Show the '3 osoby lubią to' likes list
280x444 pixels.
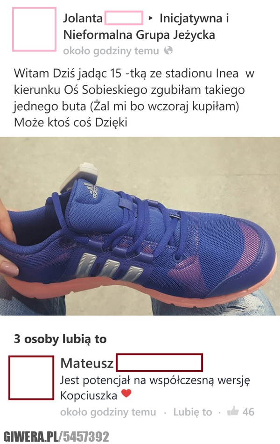tap(60, 339)
